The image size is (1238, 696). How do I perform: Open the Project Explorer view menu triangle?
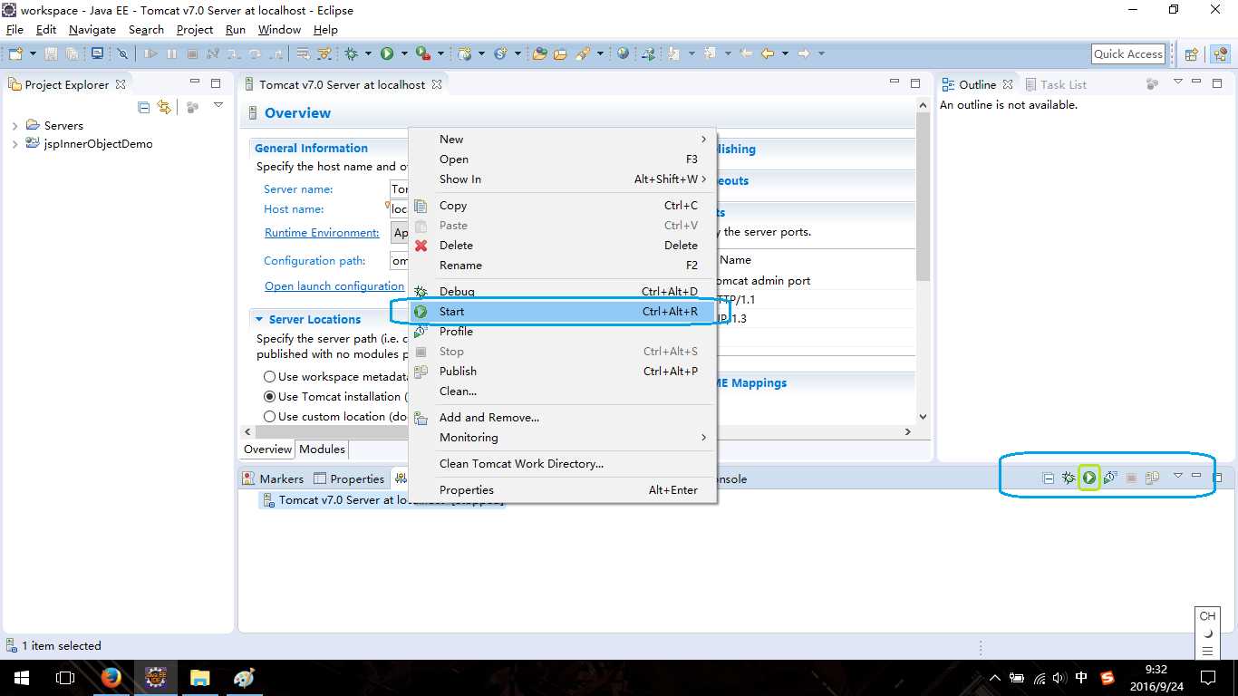click(x=218, y=106)
